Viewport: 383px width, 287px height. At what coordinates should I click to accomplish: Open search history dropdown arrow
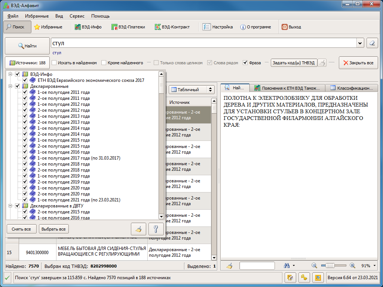click(x=360, y=43)
